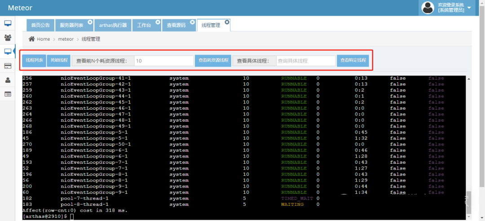The width and height of the screenshot is (485, 221).
Task: Close the 查看源码 tab
Action: coord(192,21)
